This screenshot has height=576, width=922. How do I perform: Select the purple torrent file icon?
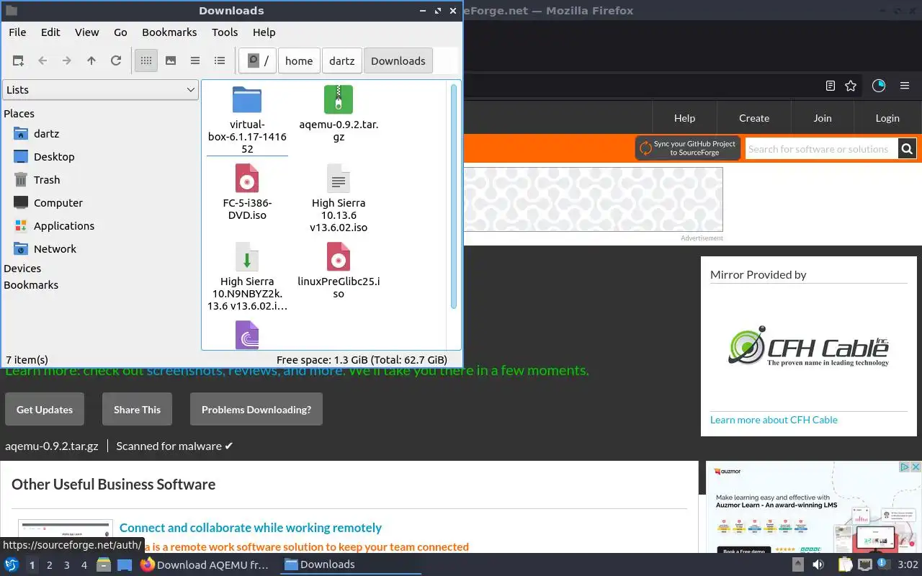[x=247, y=335]
